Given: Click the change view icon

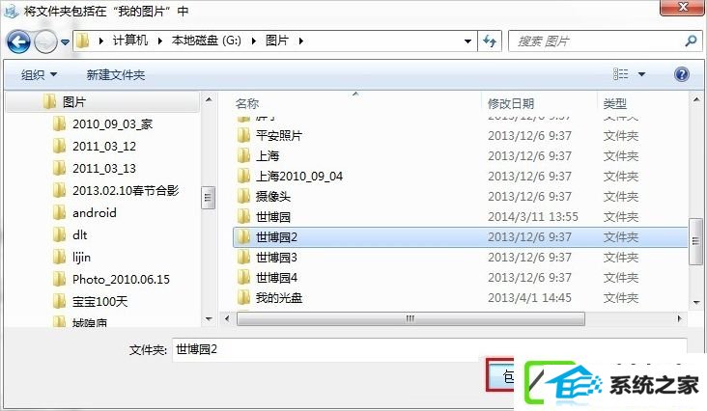Looking at the screenshot, I should 621,74.
